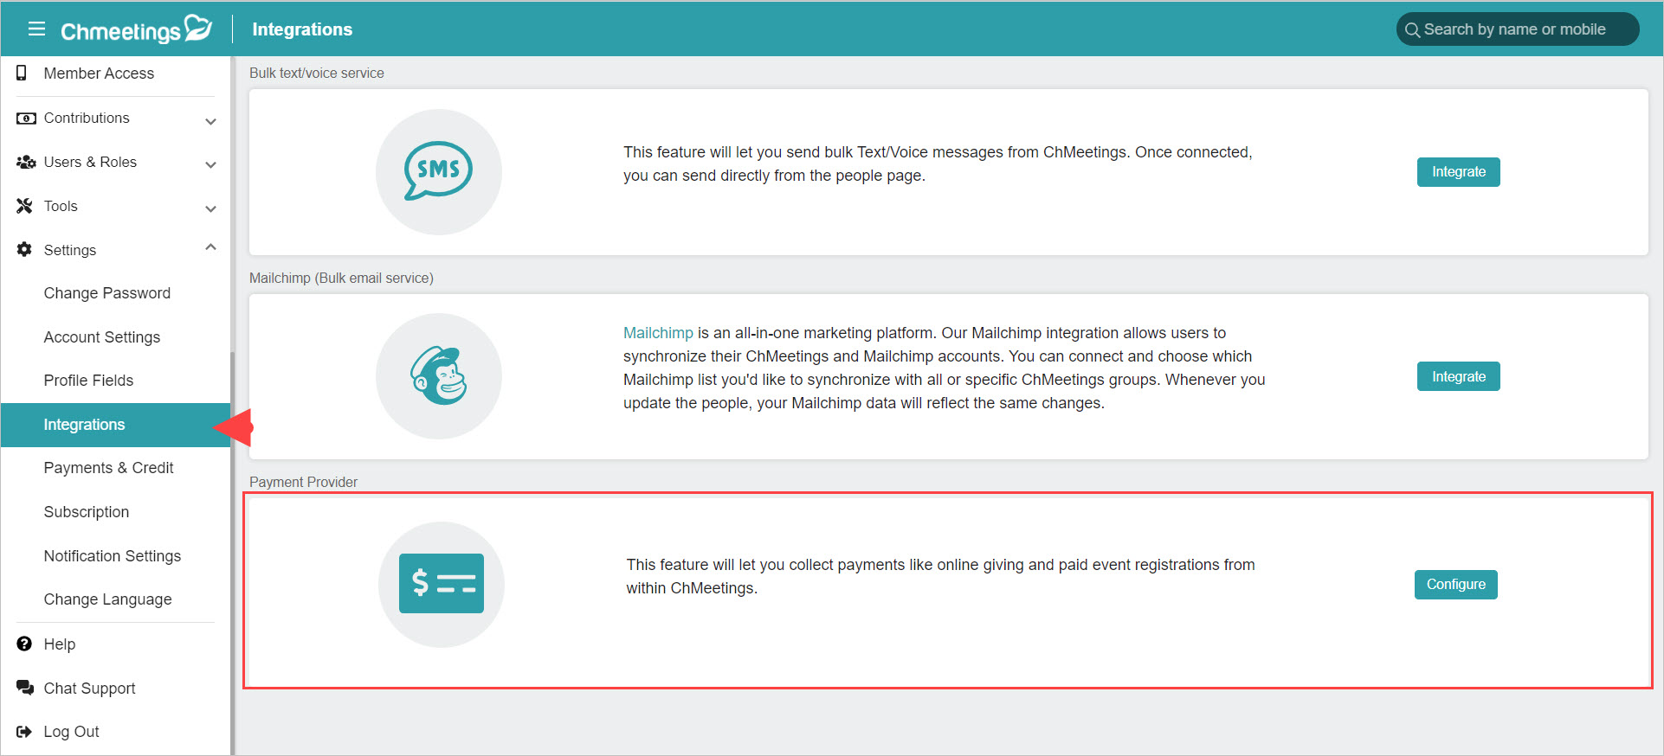Click the Log Out arrow icon

tap(24, 732)
